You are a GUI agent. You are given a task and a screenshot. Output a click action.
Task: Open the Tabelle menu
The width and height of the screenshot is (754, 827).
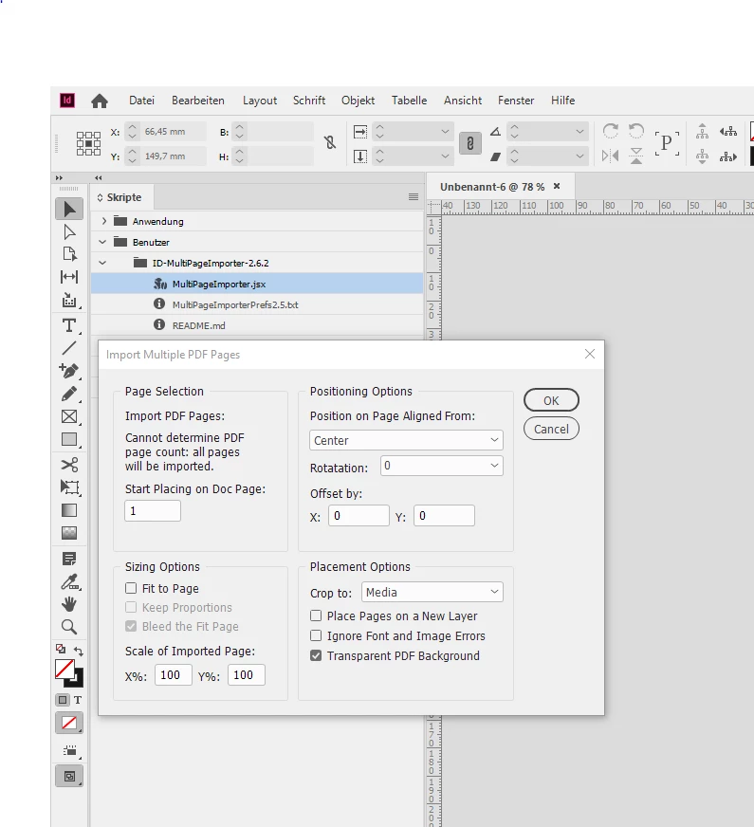click(x=409, y=101)
